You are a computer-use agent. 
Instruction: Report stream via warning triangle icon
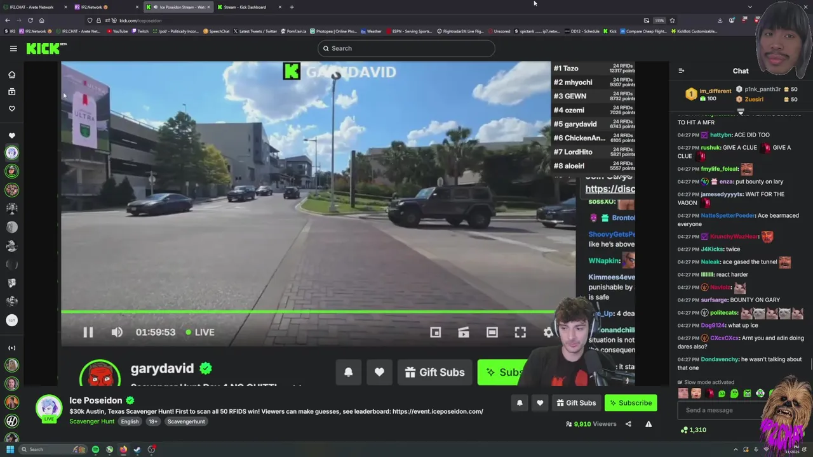pos(648,424)
